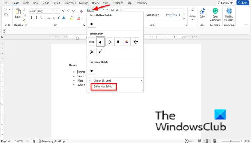This screenshot has height=143, width=251.
Task: Open font color dropdown arrow
Action: click(82, 18)
